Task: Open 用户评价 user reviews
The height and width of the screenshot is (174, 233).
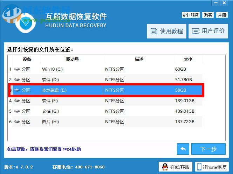Action: 208,31
